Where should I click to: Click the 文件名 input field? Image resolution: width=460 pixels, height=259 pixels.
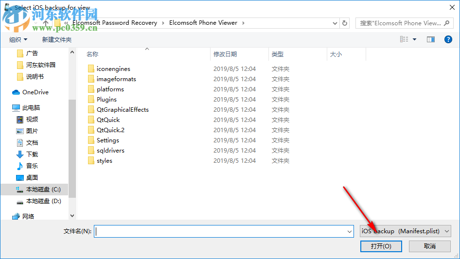point(224,231)
